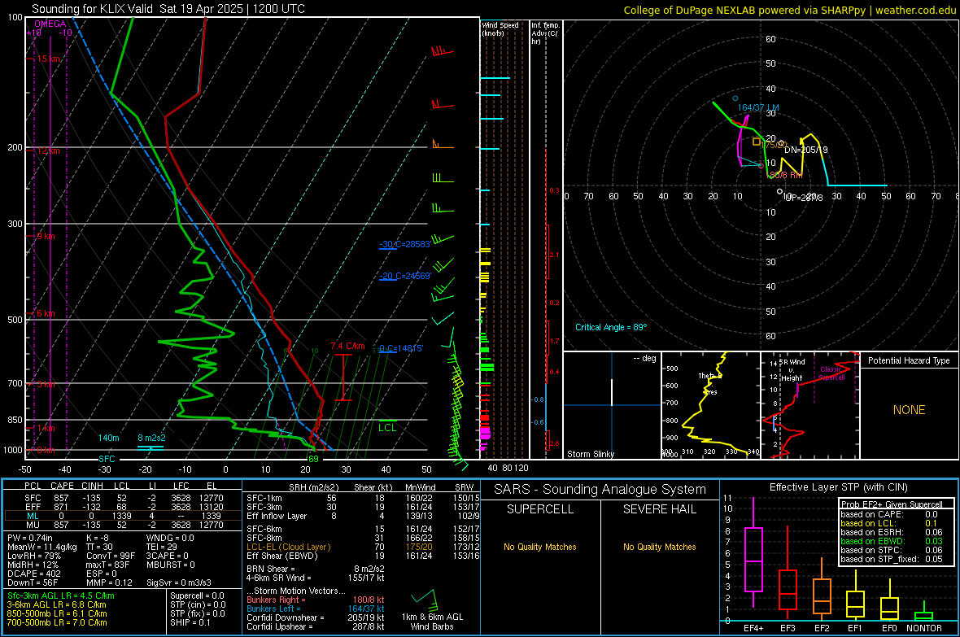The image size is (960, 637).
Task: Click the 'DN=205/19' hodograph label
Action: coord(805,150)
